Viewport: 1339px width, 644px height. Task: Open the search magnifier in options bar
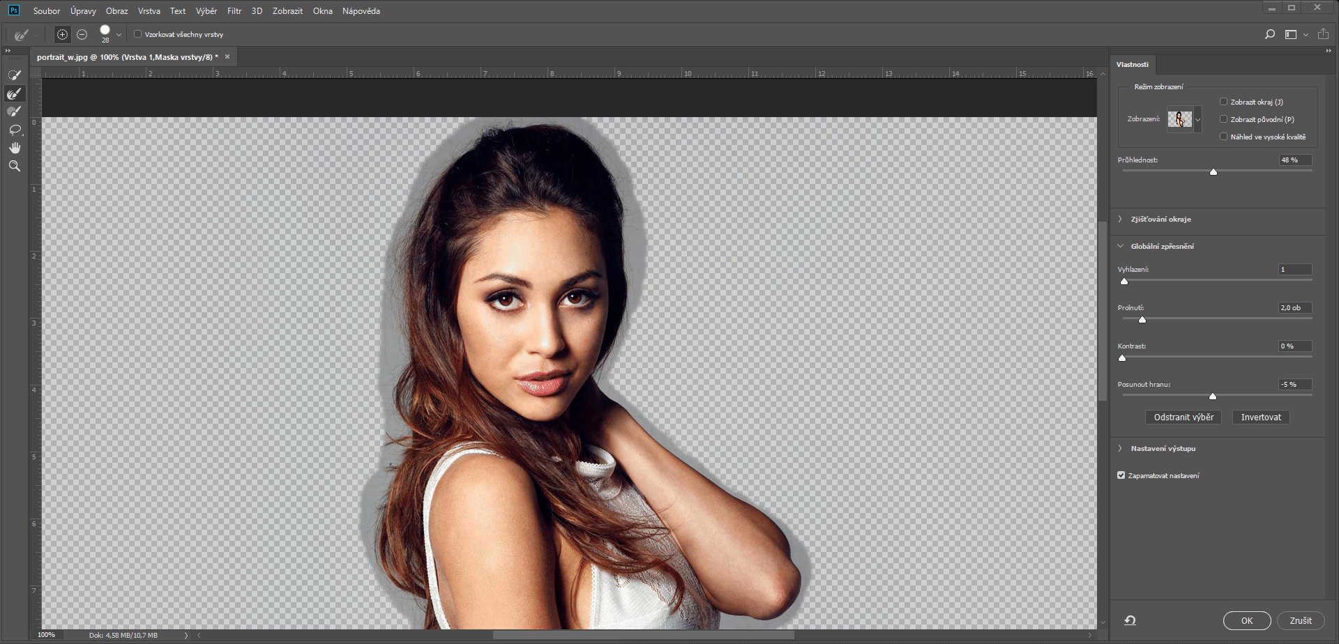coord(1270,34)
